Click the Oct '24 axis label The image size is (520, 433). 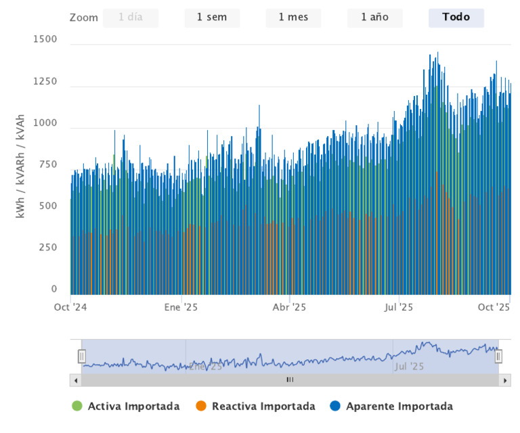[x=70, y=307]
